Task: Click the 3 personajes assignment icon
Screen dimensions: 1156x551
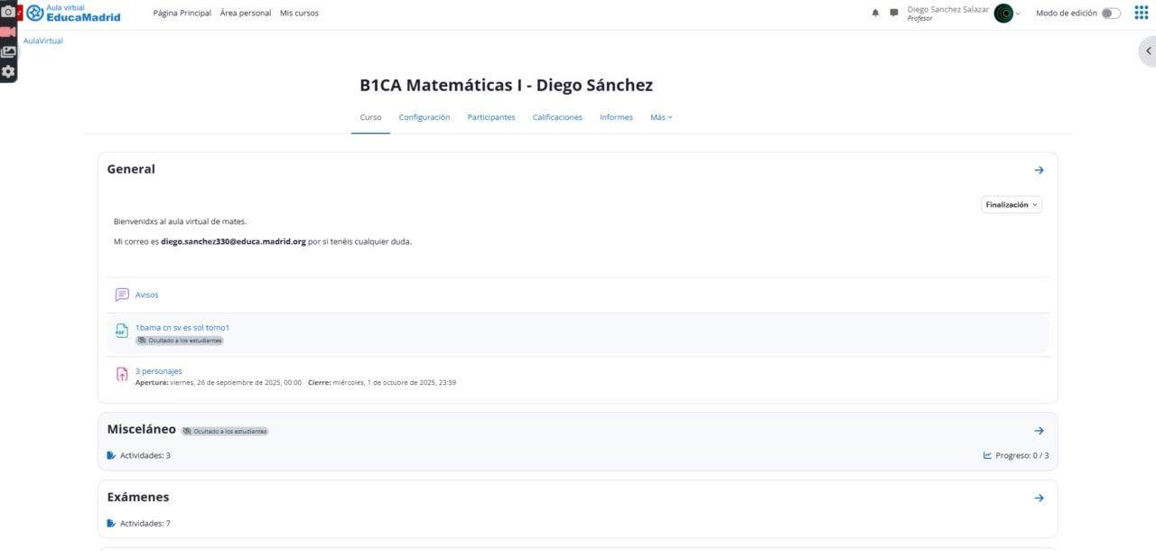Action: 122,375
